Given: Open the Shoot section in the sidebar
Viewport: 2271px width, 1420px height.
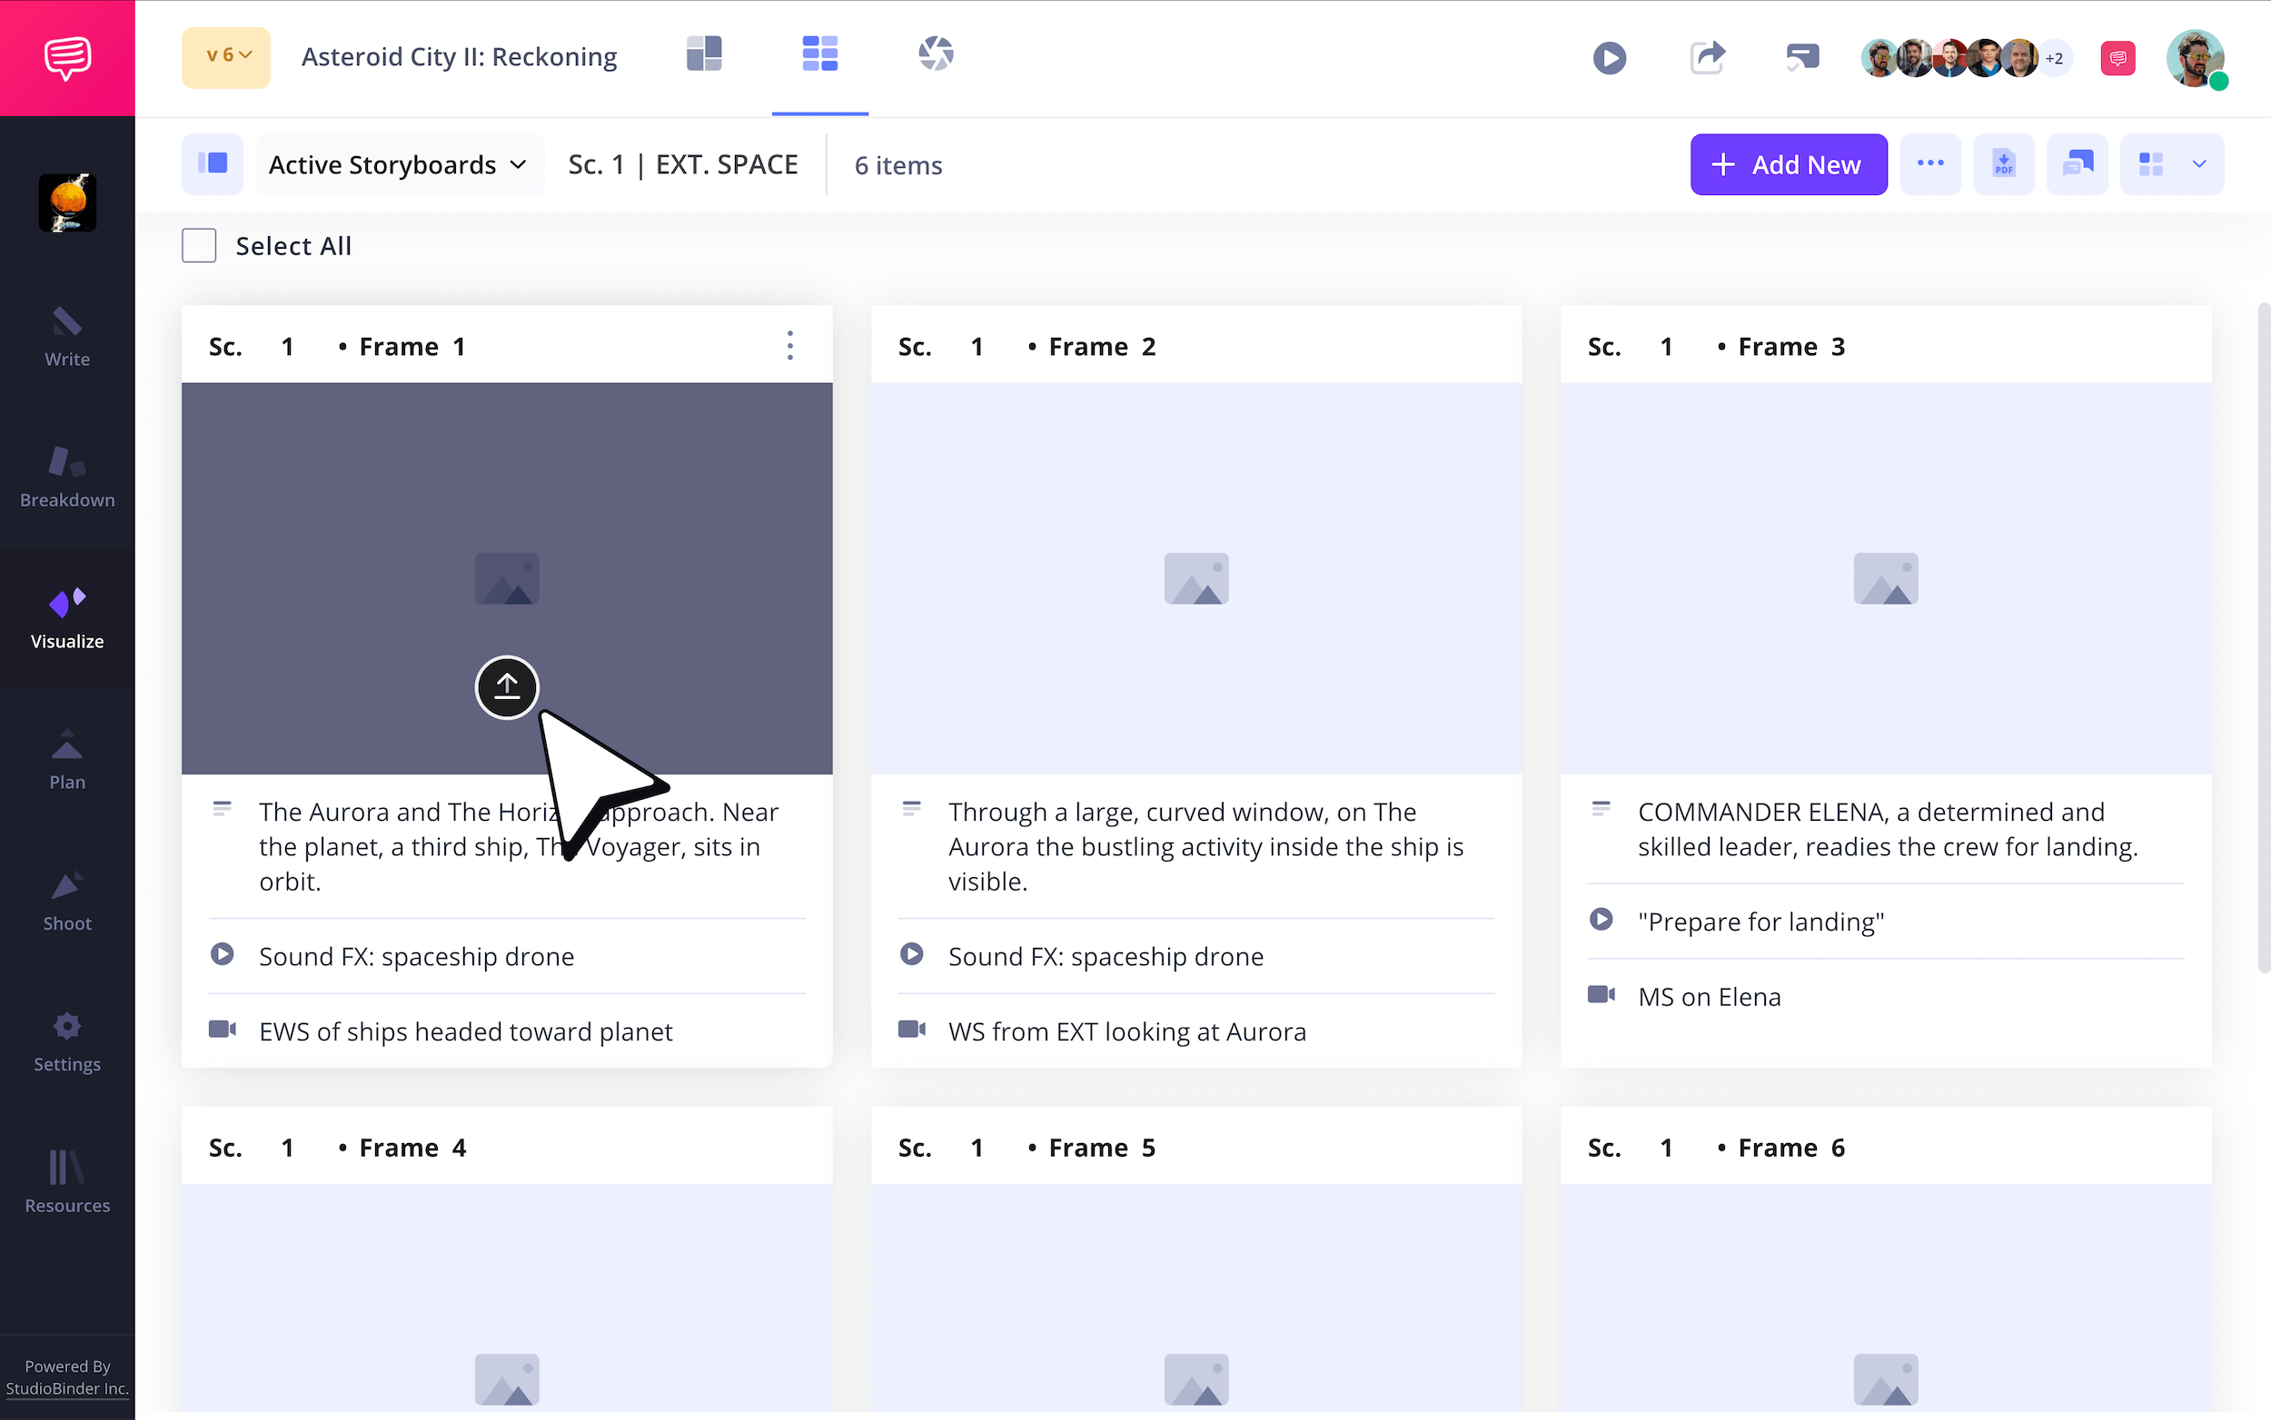Looking at the screenshot, I should point(66,900).
